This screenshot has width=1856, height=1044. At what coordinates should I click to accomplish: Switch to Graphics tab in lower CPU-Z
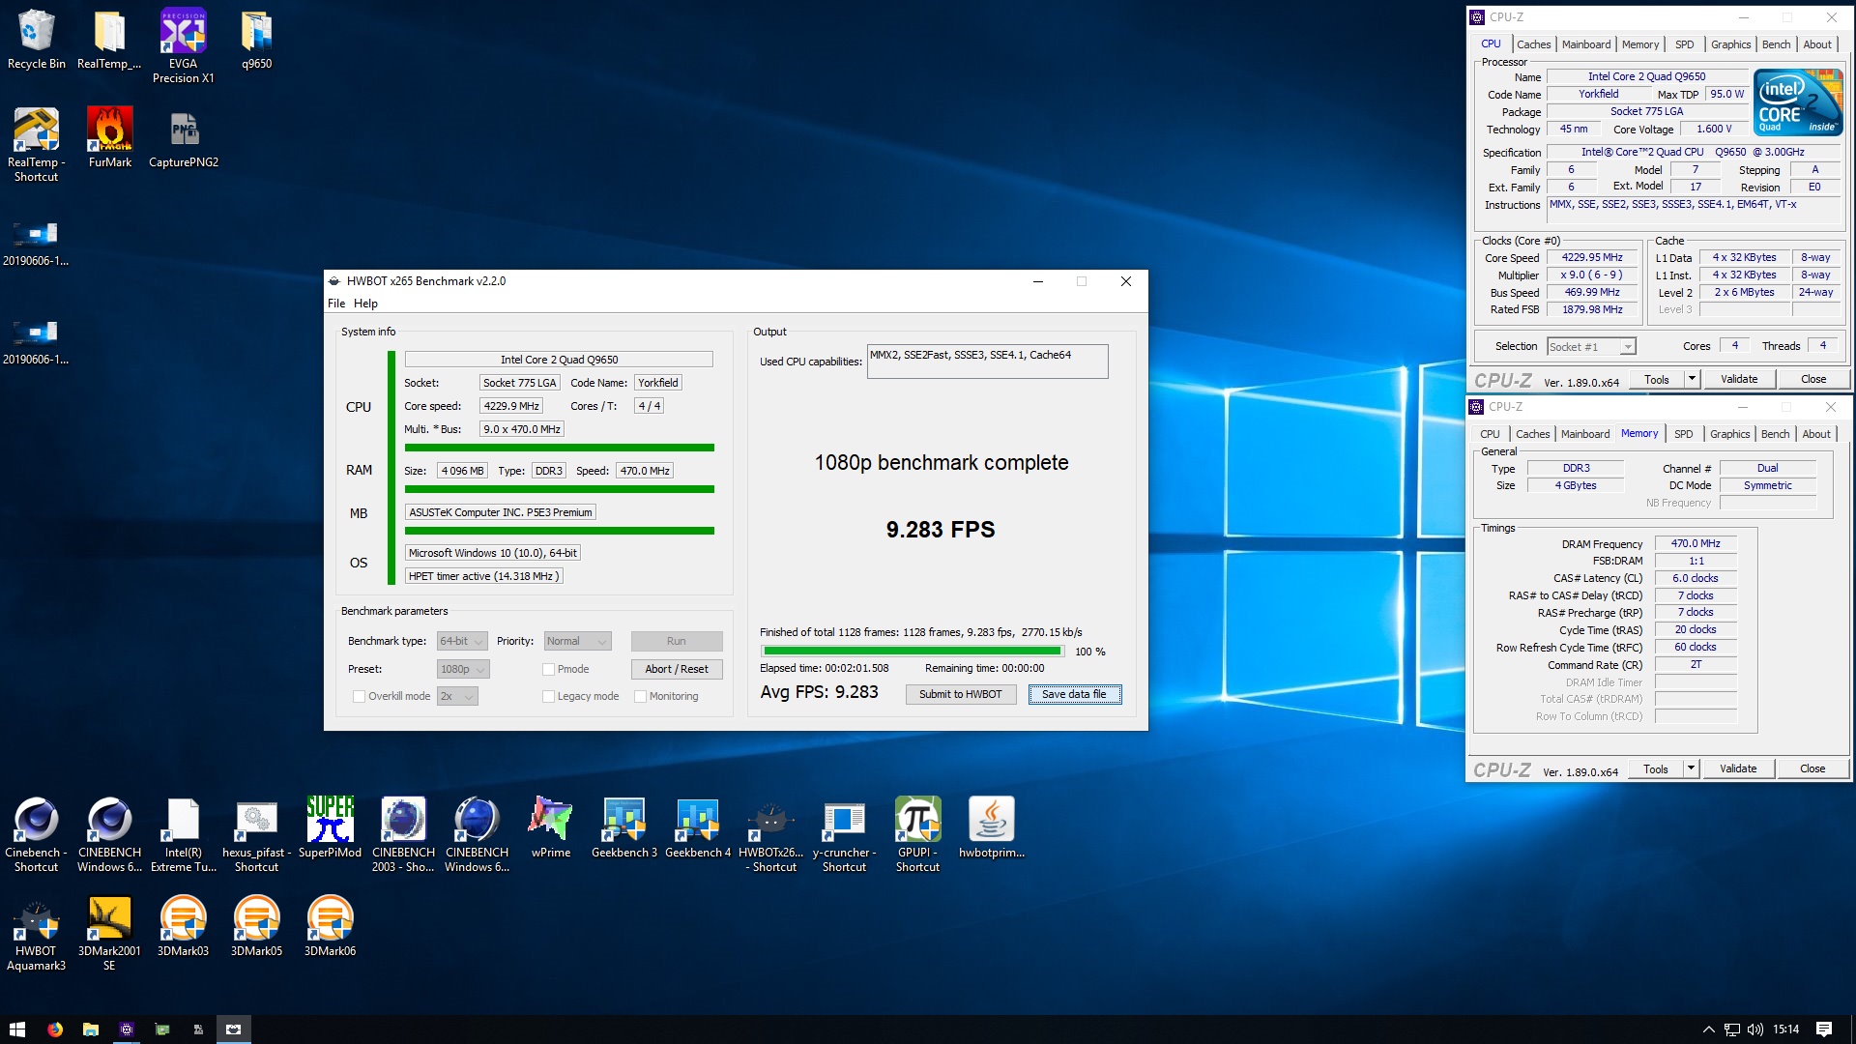click(1729, 434)
